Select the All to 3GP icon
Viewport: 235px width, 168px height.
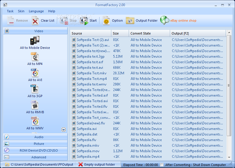click(34, 89)
